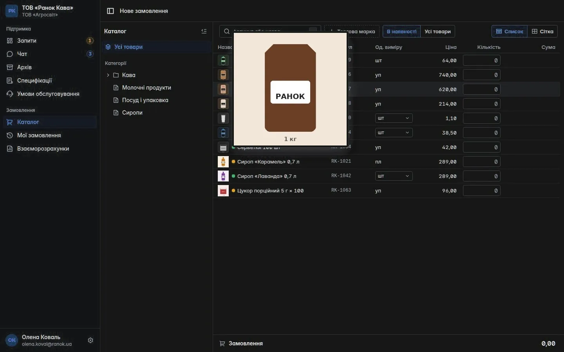Click the Кількість column header

[489, 47]
